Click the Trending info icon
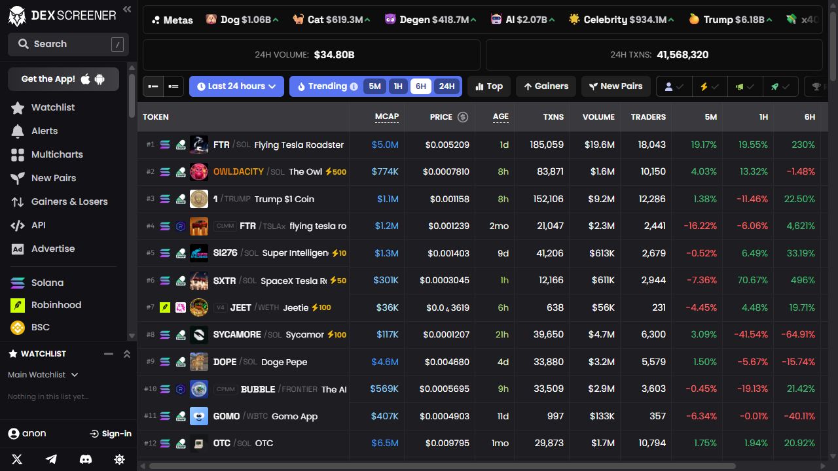This screenshot has width=838, height=471. [x=354, y=86]
